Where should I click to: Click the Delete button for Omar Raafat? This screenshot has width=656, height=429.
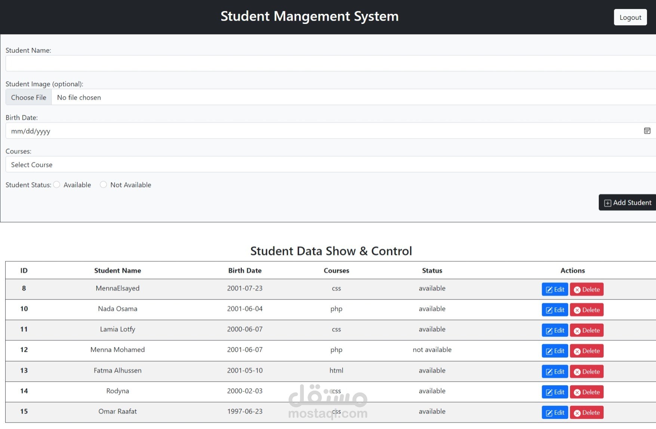click(586, 413)
